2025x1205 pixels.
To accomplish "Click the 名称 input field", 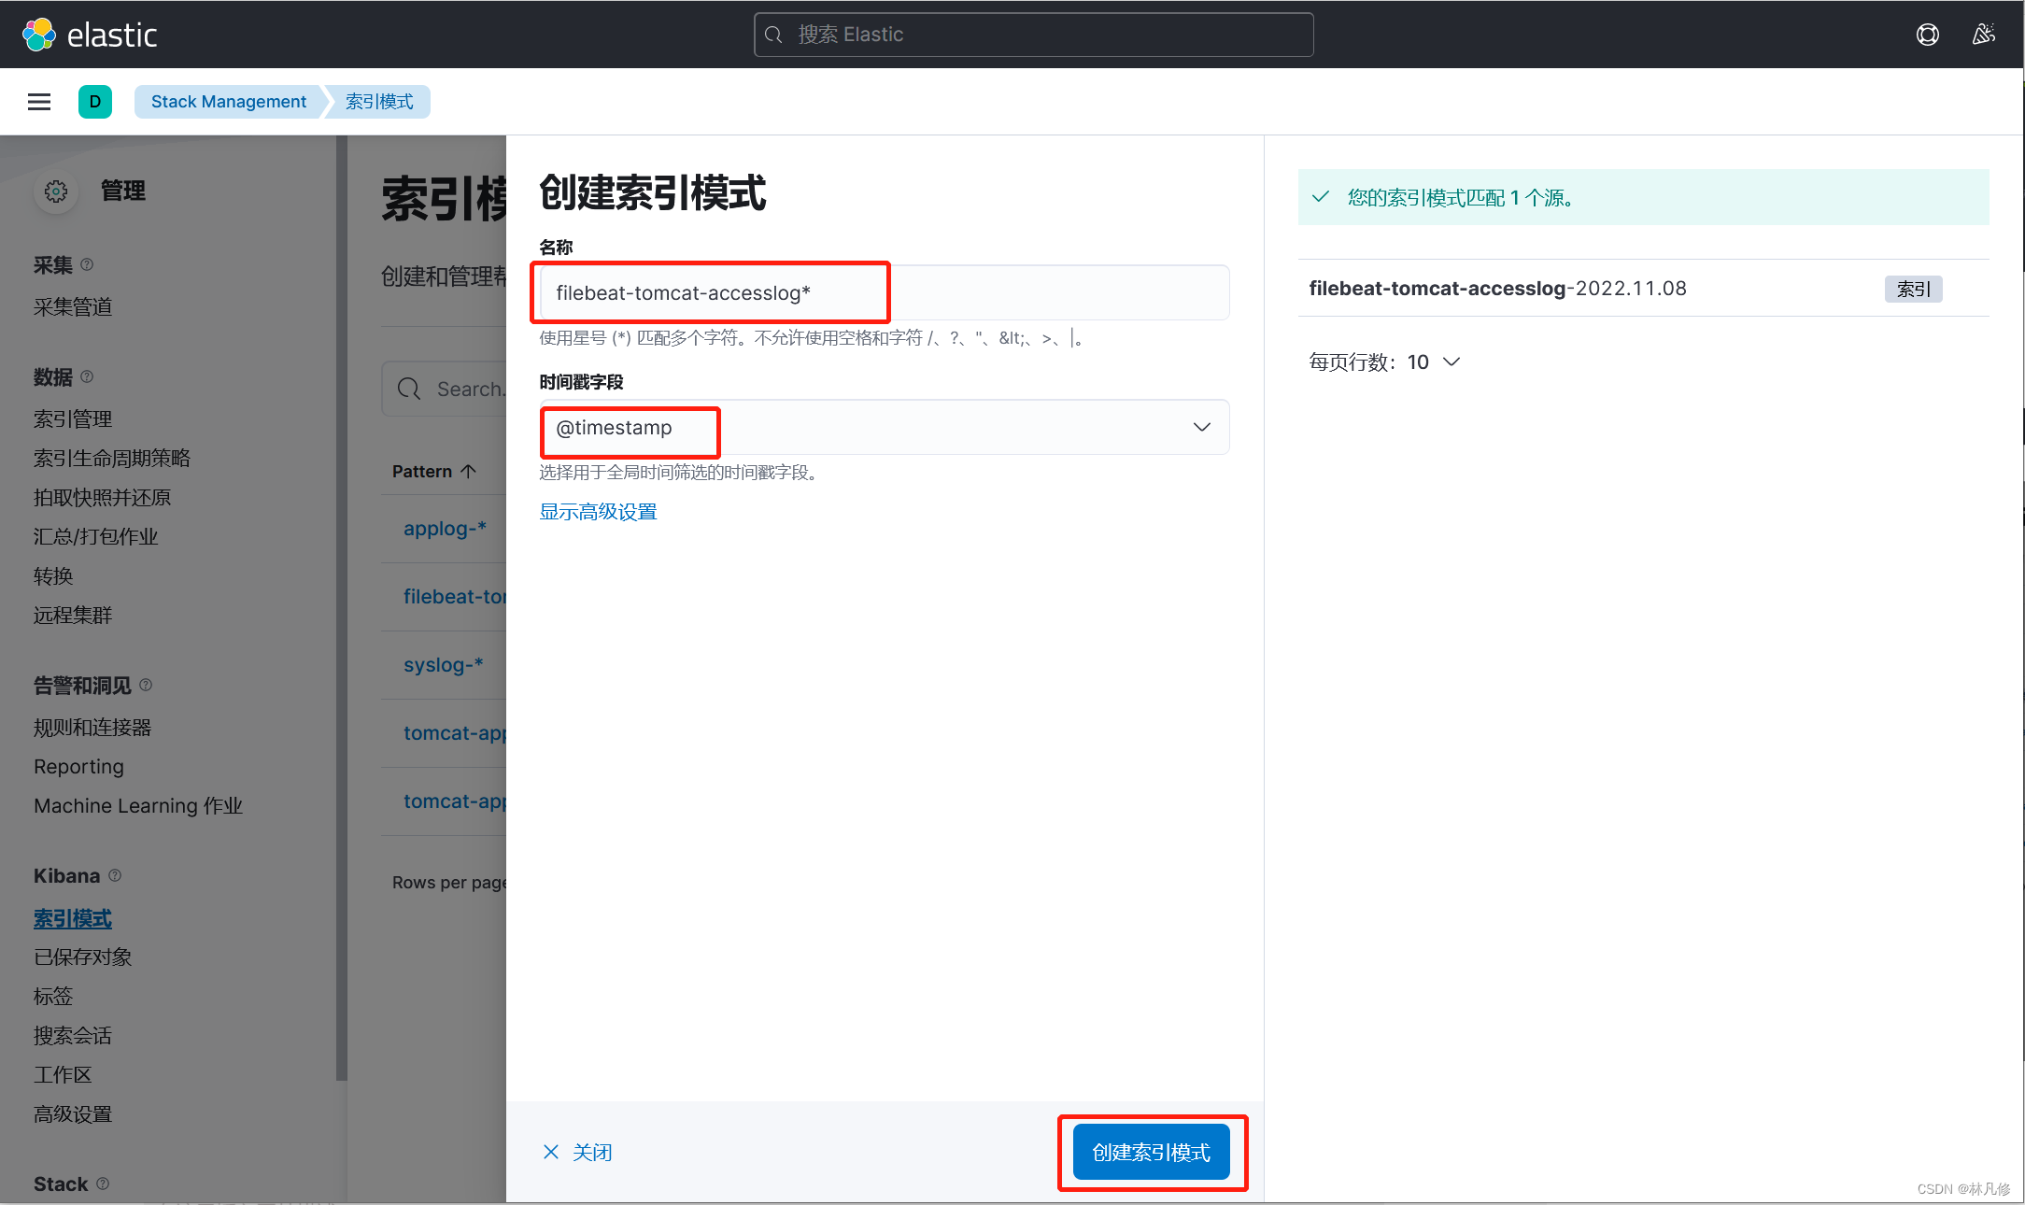I will click(x=884, y=292).
